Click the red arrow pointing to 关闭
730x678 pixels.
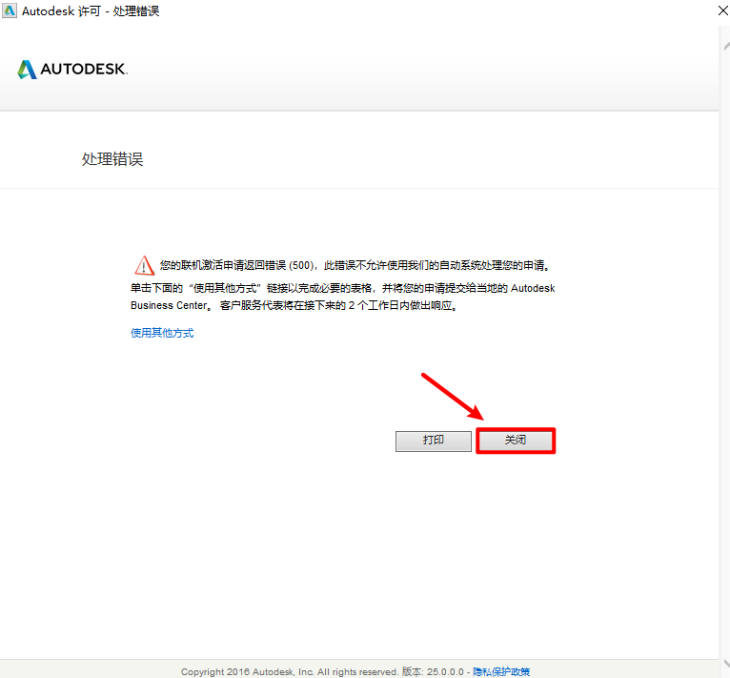453,396
